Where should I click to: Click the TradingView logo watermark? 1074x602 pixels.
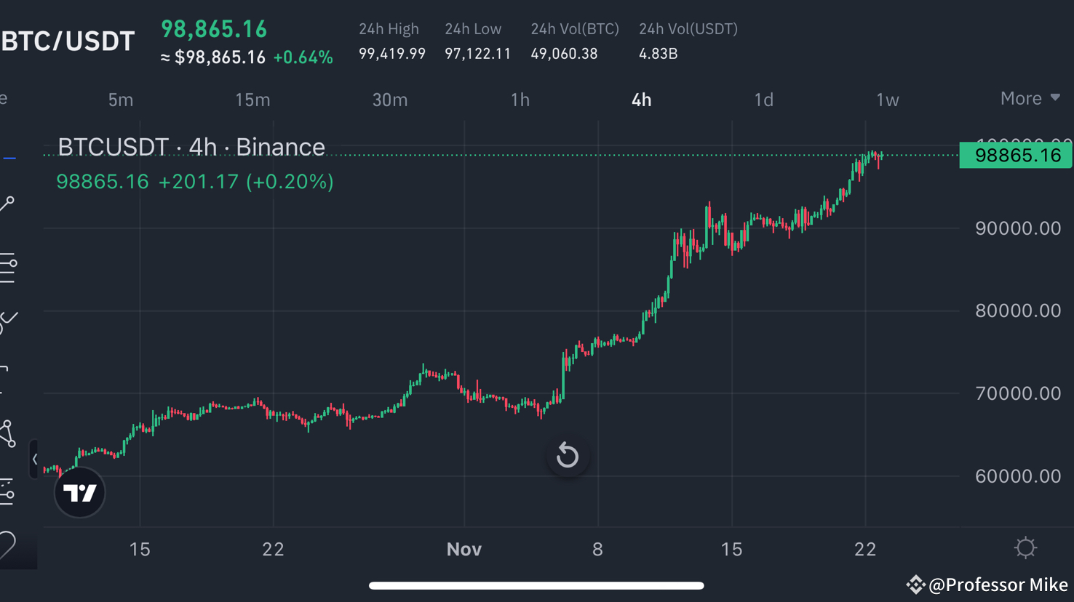[x=79, y=492]
